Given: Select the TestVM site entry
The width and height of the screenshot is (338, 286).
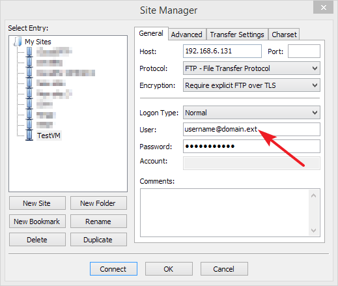Looking at the screenshot, I should pos(49,136).
